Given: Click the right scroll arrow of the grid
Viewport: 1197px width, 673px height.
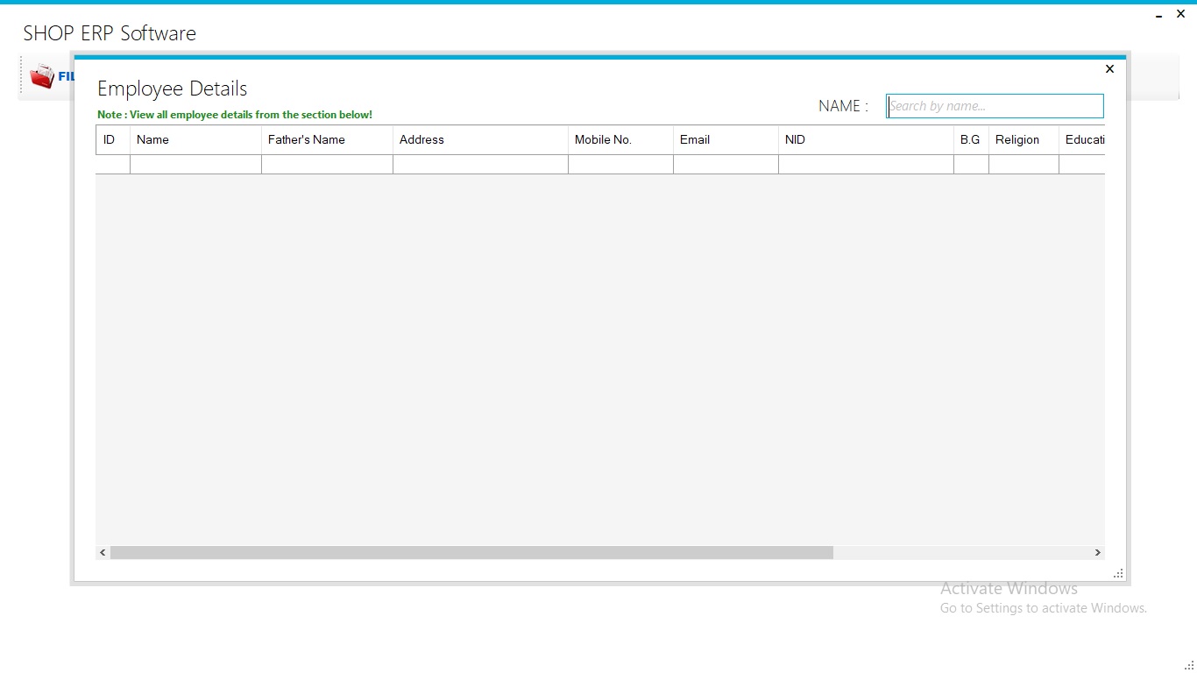Looking at the screenshot, I should [1098, 552].
